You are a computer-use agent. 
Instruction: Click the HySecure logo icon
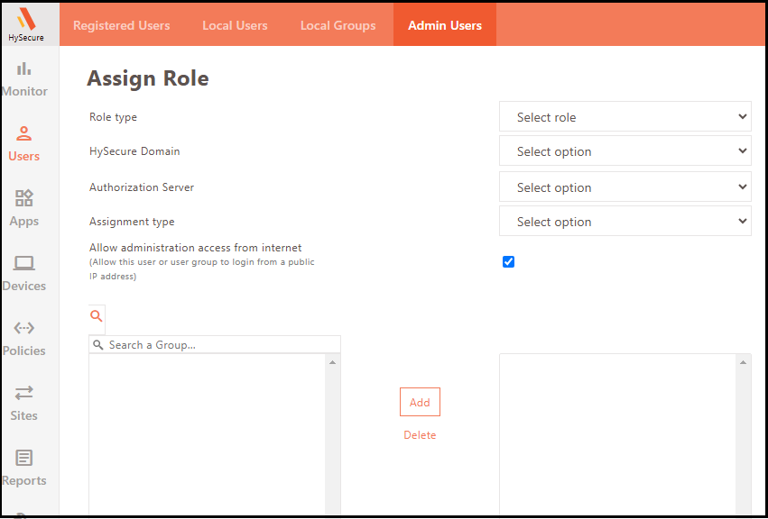(25, 19)
